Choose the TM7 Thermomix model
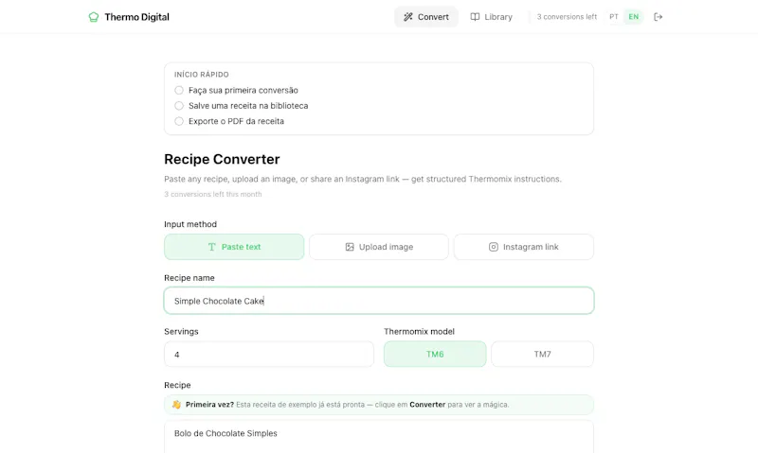 pyautogui.click(x=542, y=354)
